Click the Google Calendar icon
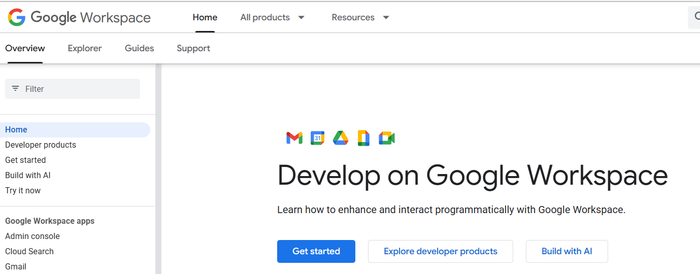The height and width of the screenshot is (274, 700). (x=318, y=138)
